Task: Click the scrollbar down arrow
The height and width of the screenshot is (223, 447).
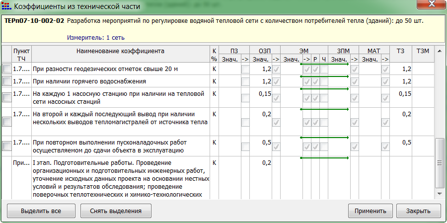Action: click(x=440, y=194)
